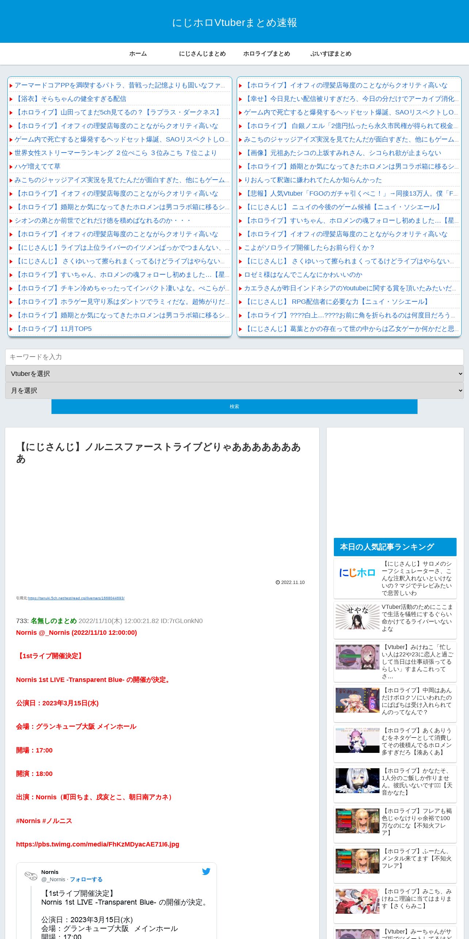Open ホラゲー見守り系はダントツでラミィ headline
Viewport: 469px width, 939px height.
point(122,302)
